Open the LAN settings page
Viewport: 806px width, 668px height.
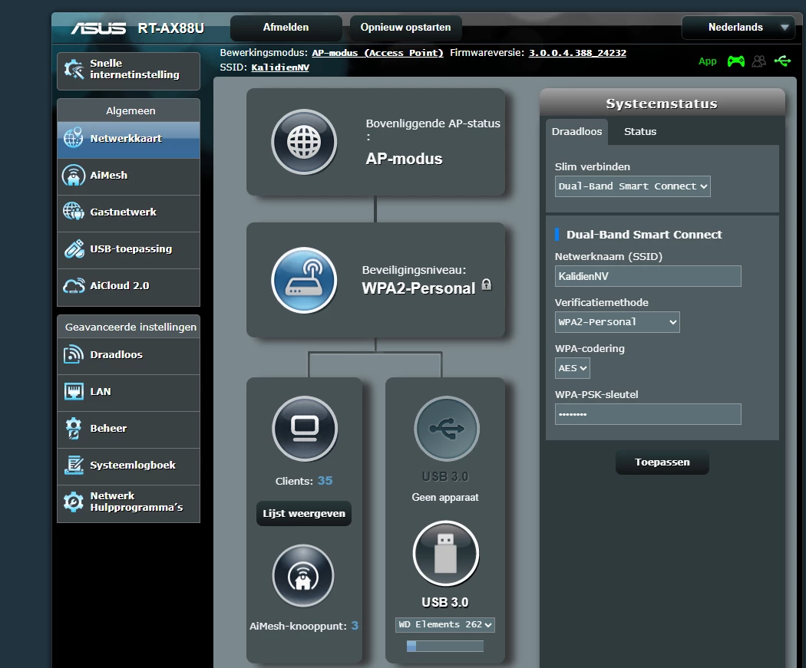pyautogui.click(x=128, y=393)
